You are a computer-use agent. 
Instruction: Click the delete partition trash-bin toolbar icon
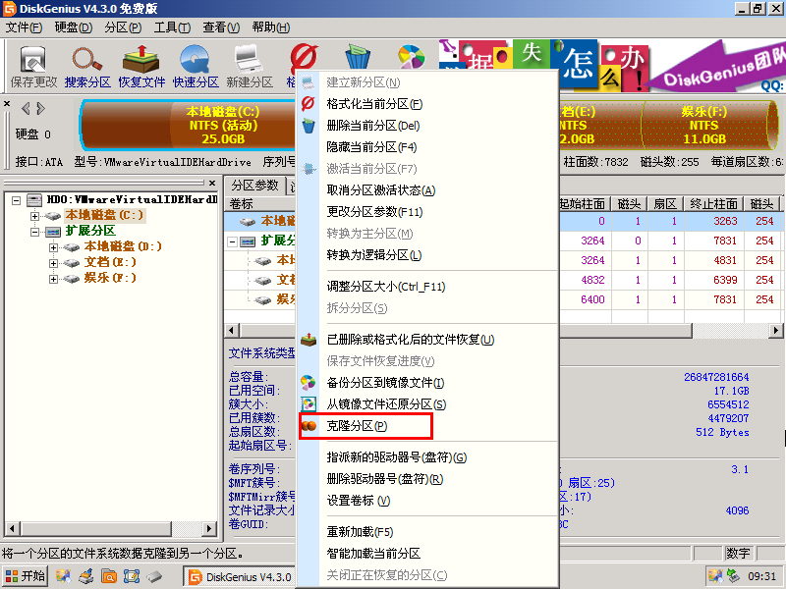[x=358, y=57]
